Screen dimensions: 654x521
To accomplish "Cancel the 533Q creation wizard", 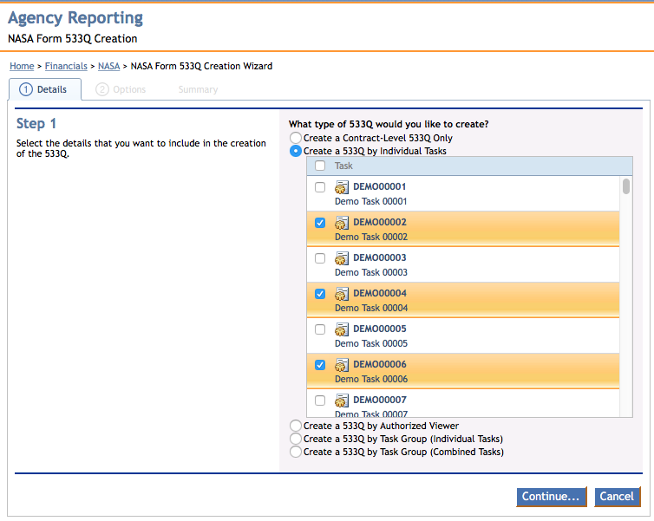I will (x=617, y=497).
